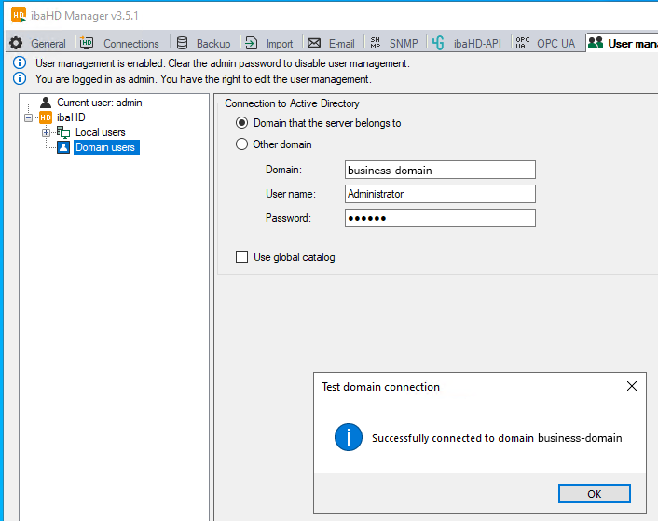Click the SNMP tab icon
Screen dimensions: 658x521
[x=375, y=43]
